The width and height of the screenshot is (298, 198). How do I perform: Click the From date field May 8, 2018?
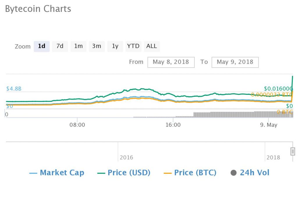click(x=171, y=62)
